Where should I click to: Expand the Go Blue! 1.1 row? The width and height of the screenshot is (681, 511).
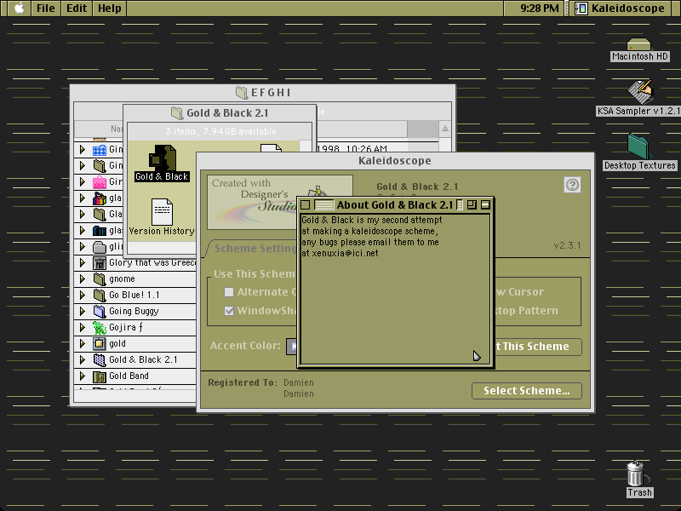click(x=82, y=296)
